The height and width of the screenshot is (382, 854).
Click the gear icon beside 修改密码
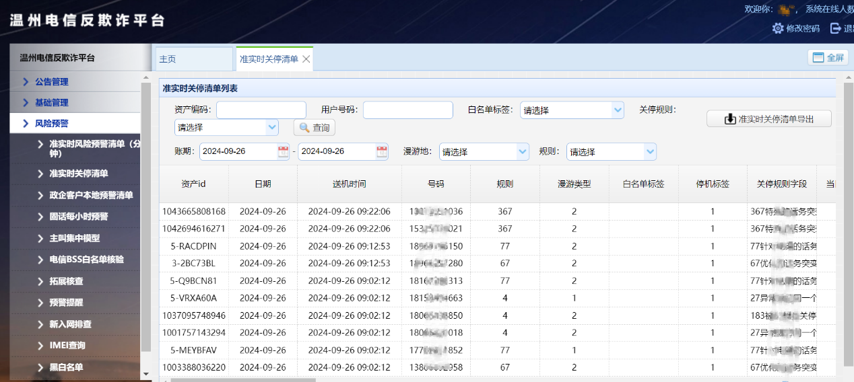[x=778, y=28]
